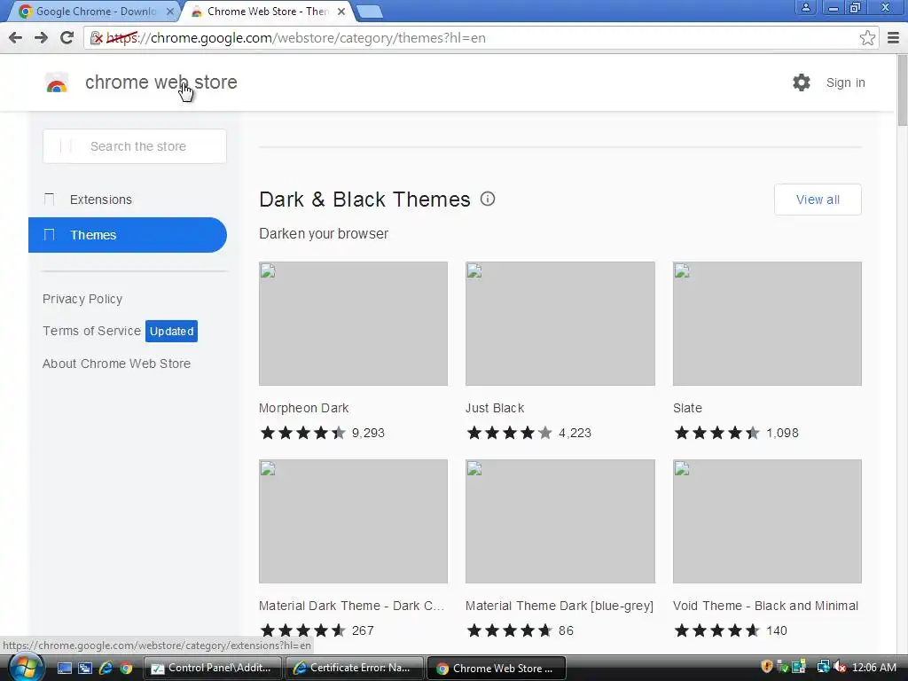Screen dimensions: 908x681
Task: Open the Chrome hamburger menu
Action: (x=893, y=38)
